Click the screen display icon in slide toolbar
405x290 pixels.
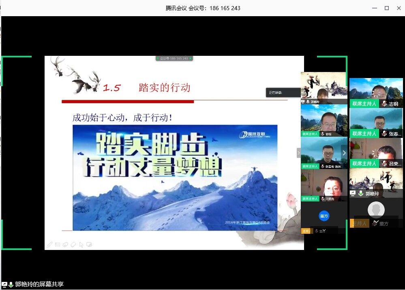point(90,244)
